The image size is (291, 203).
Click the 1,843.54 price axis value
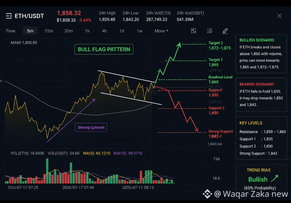pos(214,144)
